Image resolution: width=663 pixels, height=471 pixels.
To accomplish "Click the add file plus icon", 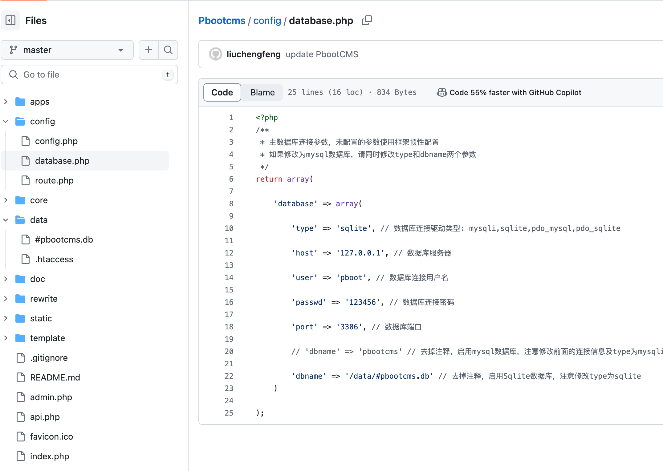I will tap(148, 50).
